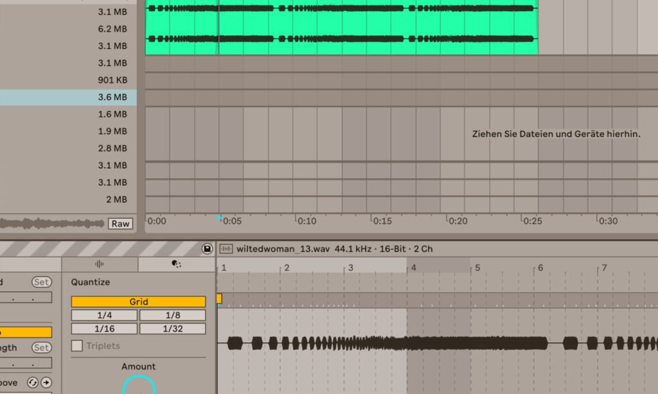Click the 0:20 time ruler mark
The height and width of the screenshot is (394, 658).
[x=458, y=221]
